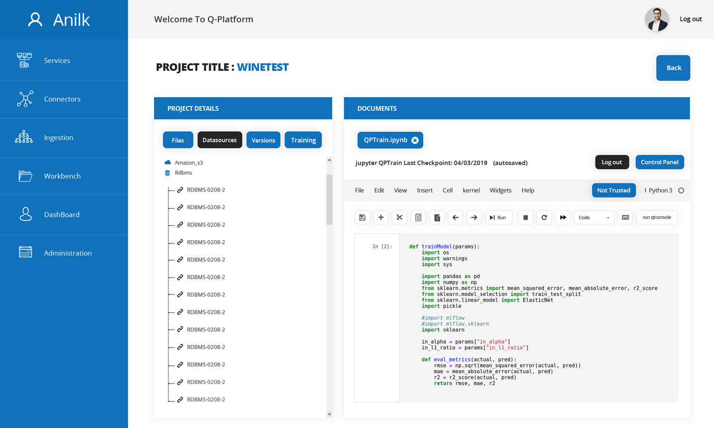This screenshot has height=428, width=714.
Task: Open the command palette keyboard icon
Action: pyautogui.click(x=625, y=217)
